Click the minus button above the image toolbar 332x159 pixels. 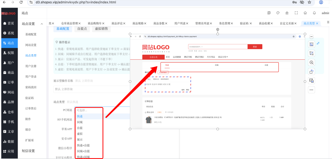[311, 37]
